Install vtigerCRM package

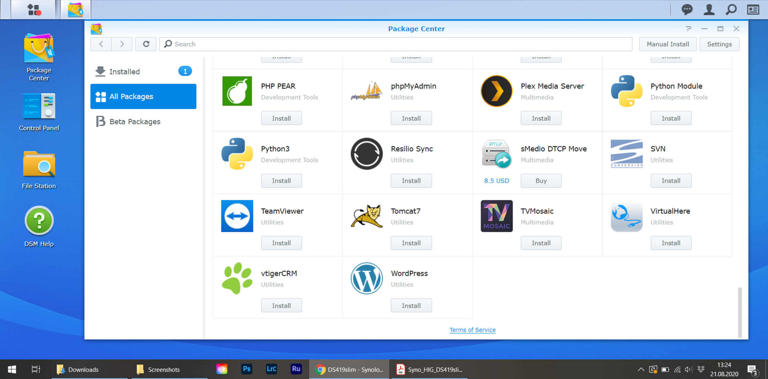point(281,306)
